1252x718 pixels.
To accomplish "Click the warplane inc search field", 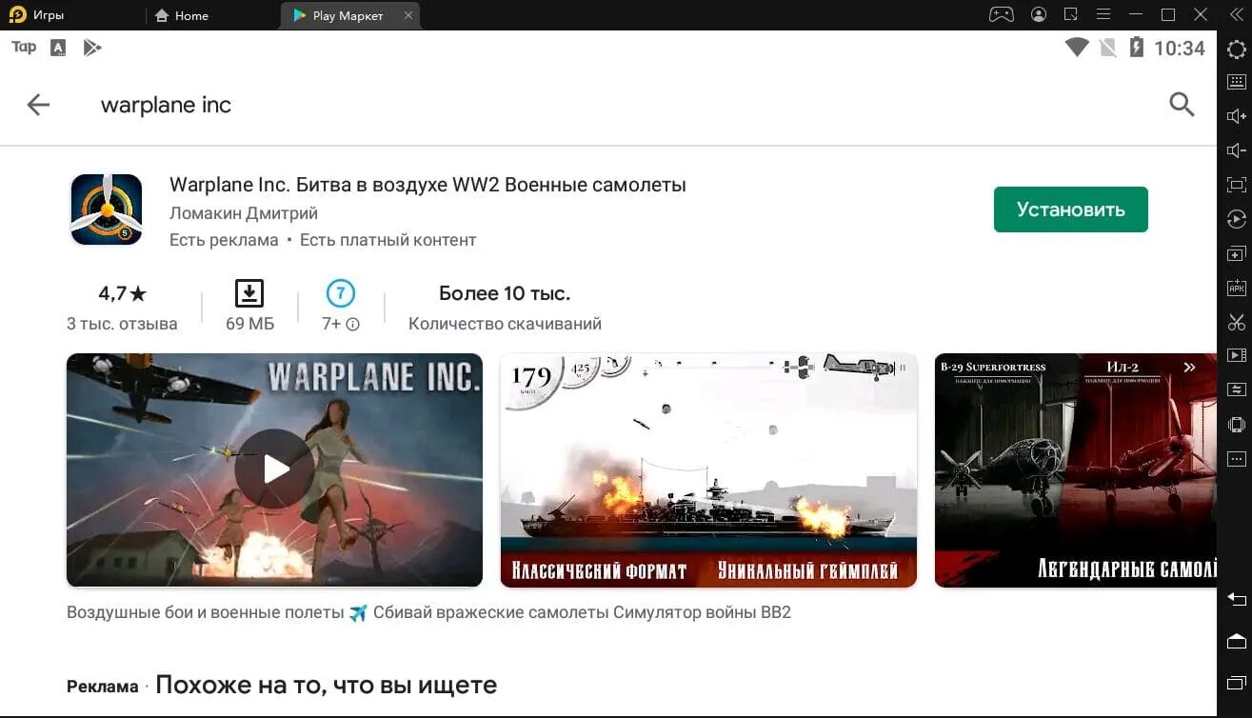I will 166,105.
